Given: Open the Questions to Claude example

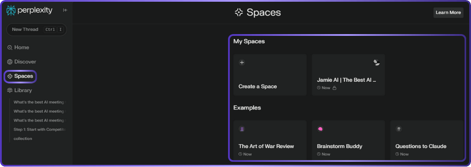Looking at the screenshot, I should (427, 140).
